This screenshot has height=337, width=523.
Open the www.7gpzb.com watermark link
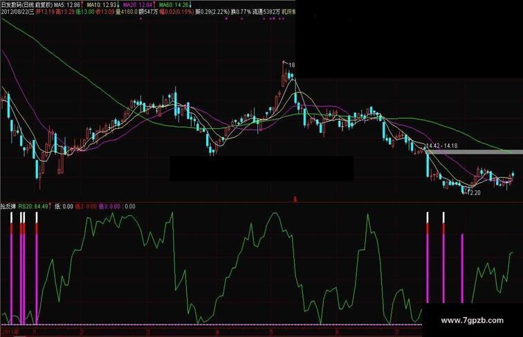pyautogui.click(x=472, y=320)
